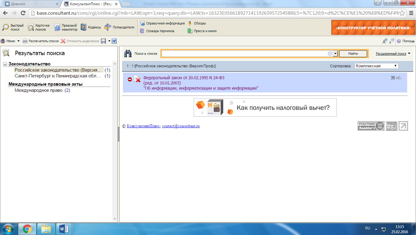The width and height of the screenshot is (416, 235).
Task: Open the save options dropdown arrow
Action: point(109,41)
